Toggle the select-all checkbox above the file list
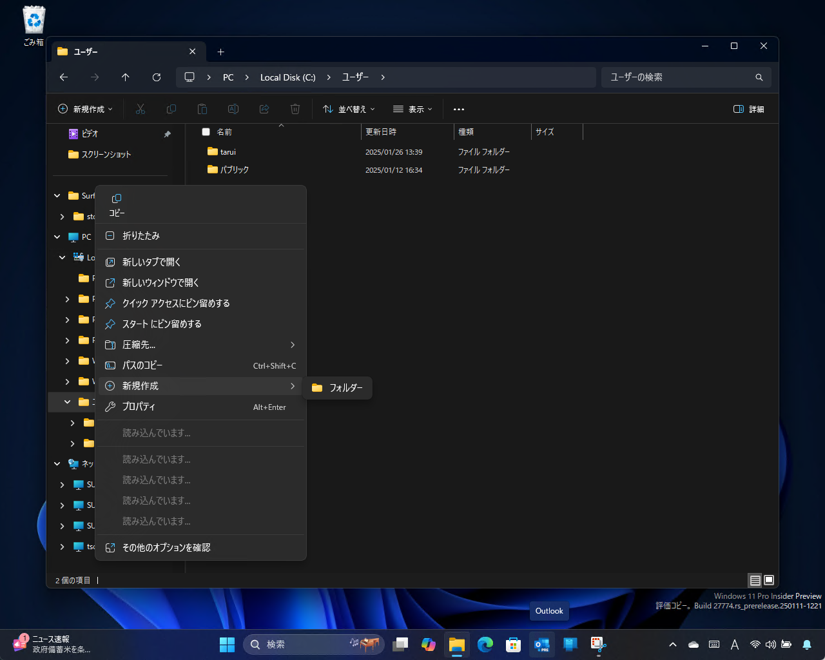 (206, 131)
